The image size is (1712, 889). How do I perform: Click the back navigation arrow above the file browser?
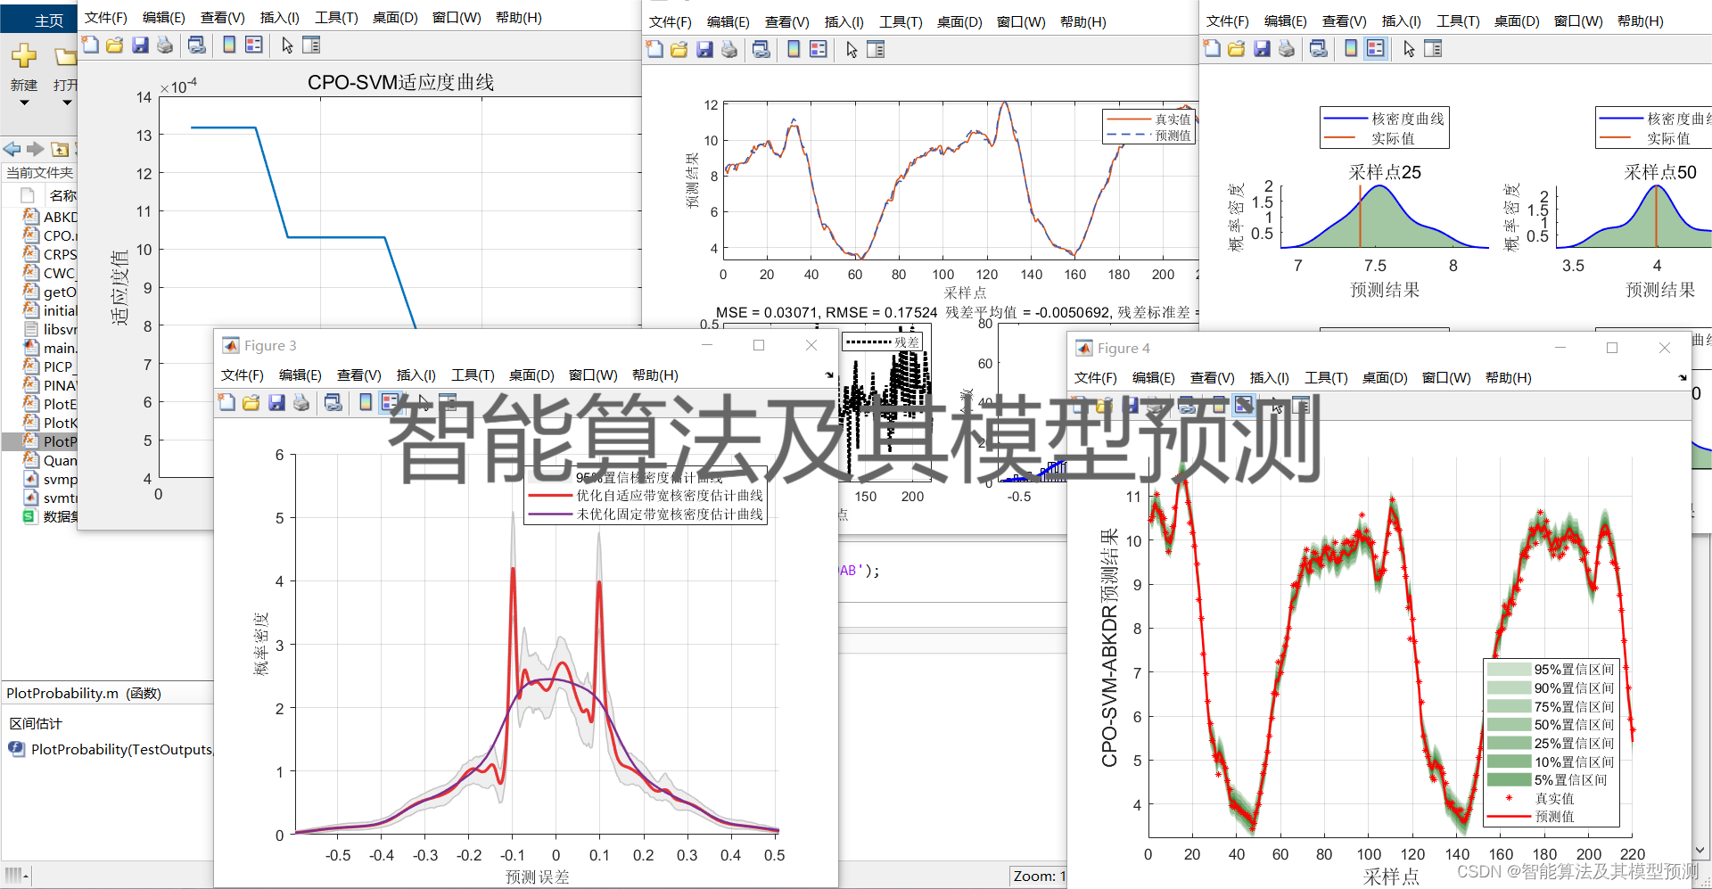click(12, 149)
